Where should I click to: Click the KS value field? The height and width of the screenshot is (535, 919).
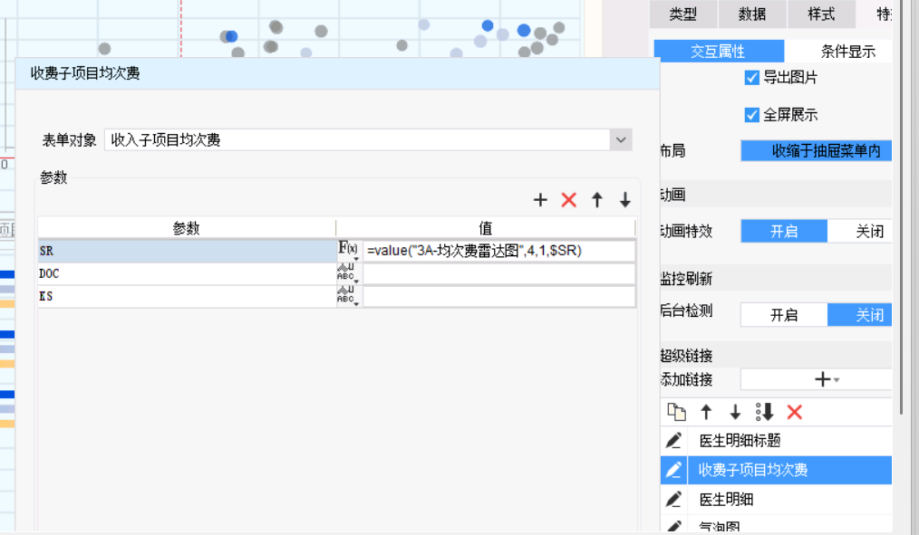click(498, 296)
